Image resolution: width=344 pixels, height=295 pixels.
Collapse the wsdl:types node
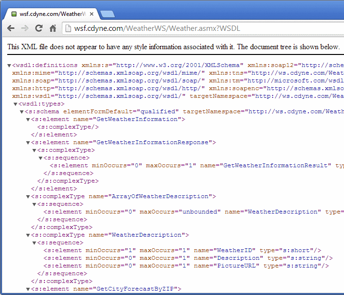15,104
